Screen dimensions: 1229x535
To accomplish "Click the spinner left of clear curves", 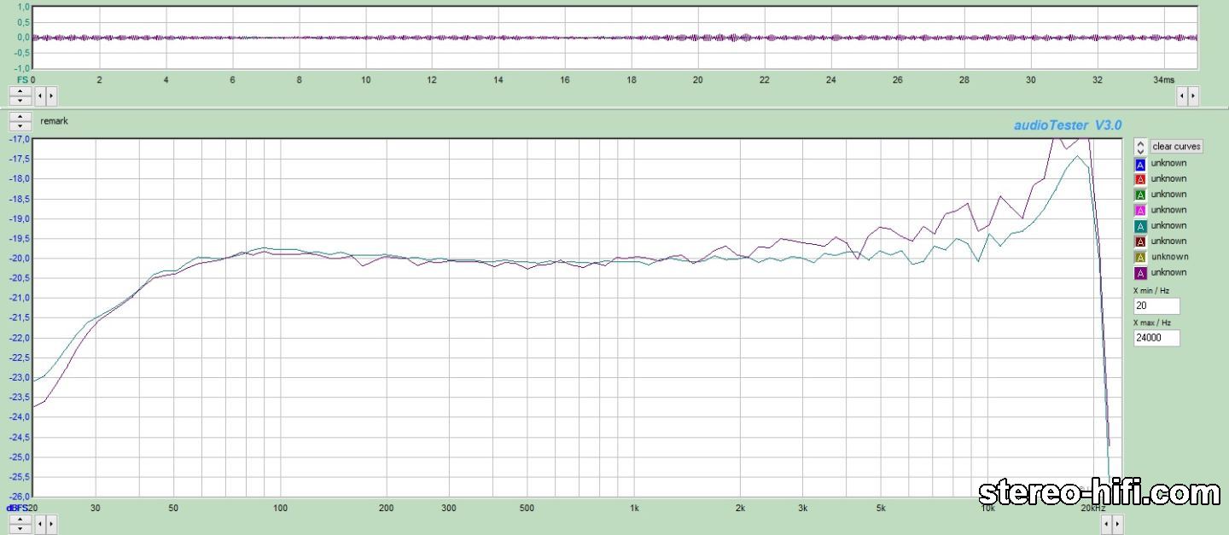I will pos(1140,147).
